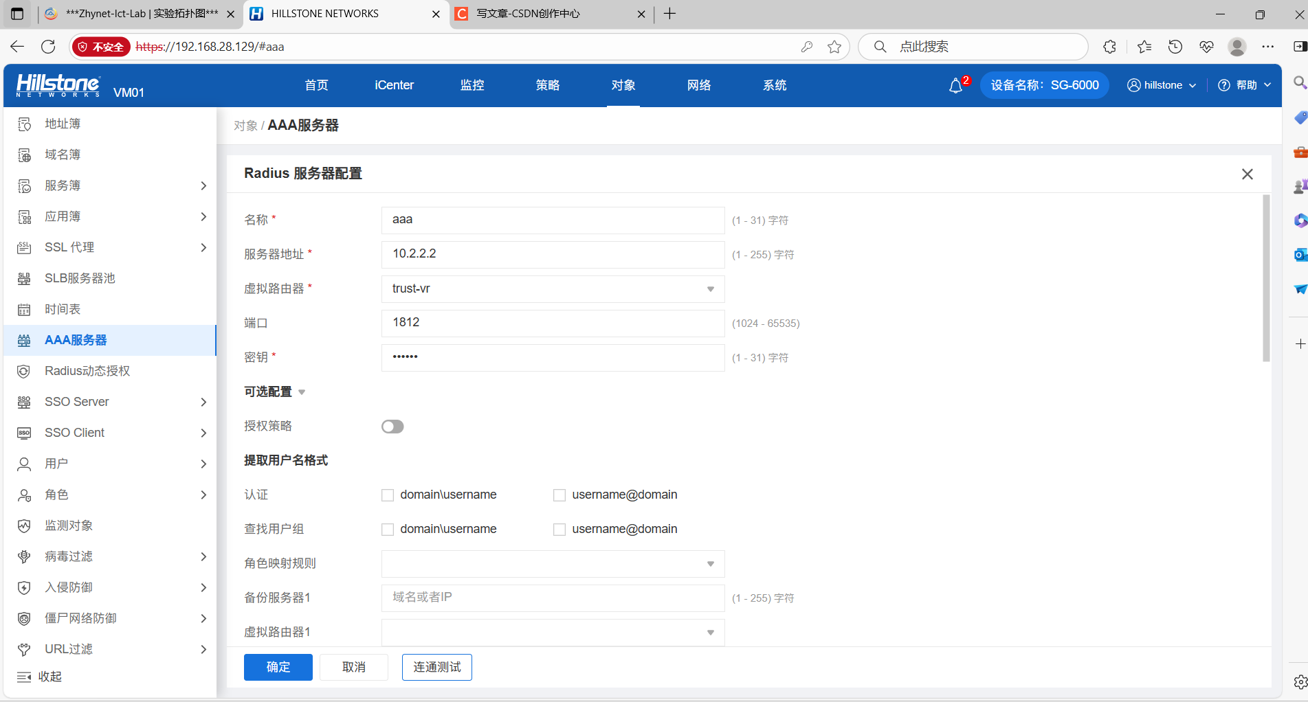Expand the 应用簿 submenu chevron
This screenshot has height=702, width=1308.
[203, 217]
